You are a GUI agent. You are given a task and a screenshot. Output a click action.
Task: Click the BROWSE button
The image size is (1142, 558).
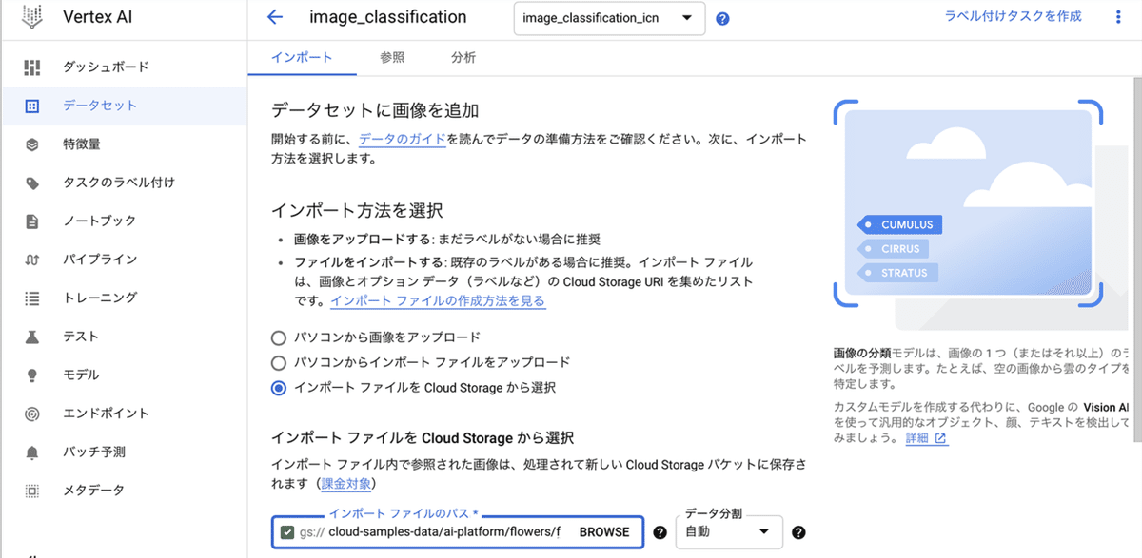pyautogui.click(x=604, y=532)
